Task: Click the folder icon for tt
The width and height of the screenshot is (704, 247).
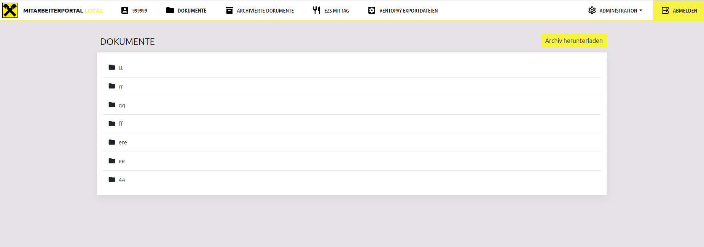Action: click(112, 67)
